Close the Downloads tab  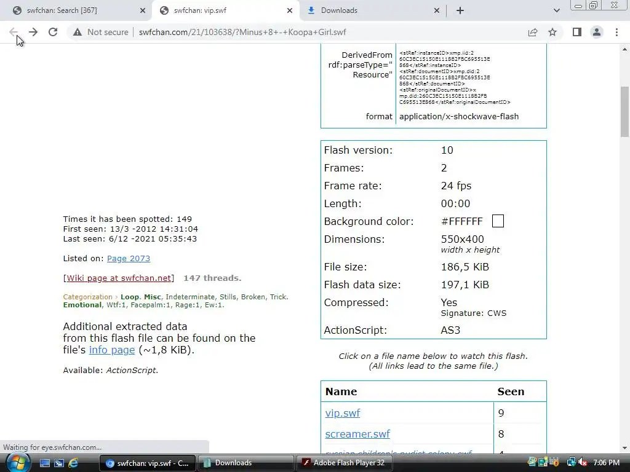tap(437, 10)
